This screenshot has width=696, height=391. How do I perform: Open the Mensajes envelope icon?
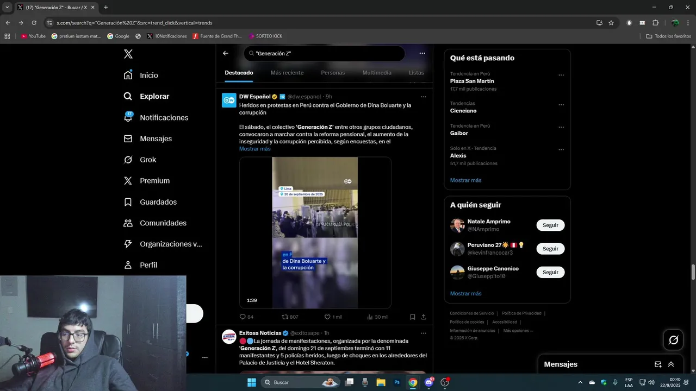pyautogui.click(x=128, y=138)
